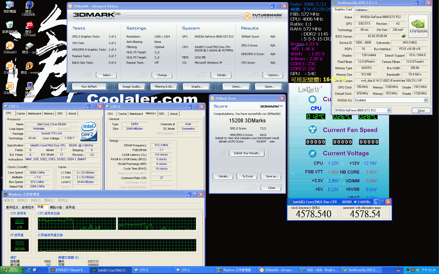Click the green monitor tray icon
Screen dimensions: 439x274
tap(408, 270)
